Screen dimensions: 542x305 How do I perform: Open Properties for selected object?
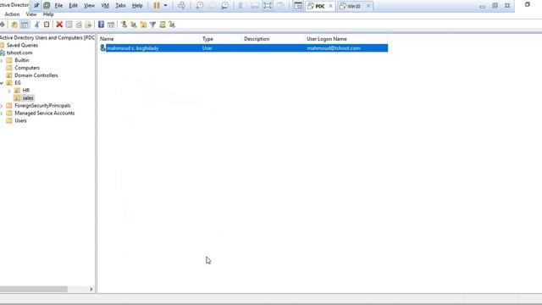click(x=69, y=25)
